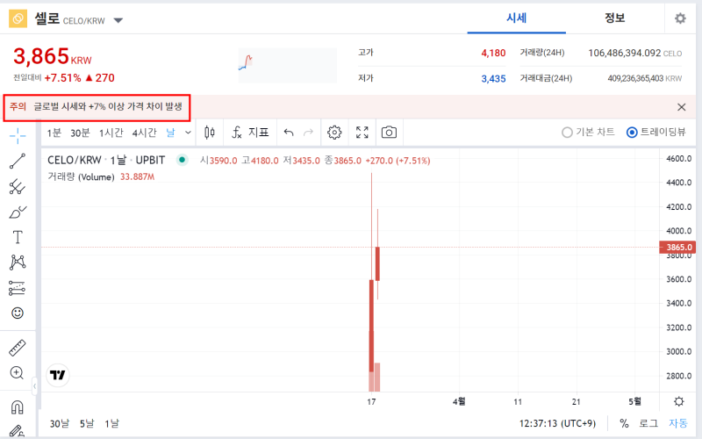Viewport: 702px width, 439px height.
Task: Redo the last chart action
Action: click(309, 133)
